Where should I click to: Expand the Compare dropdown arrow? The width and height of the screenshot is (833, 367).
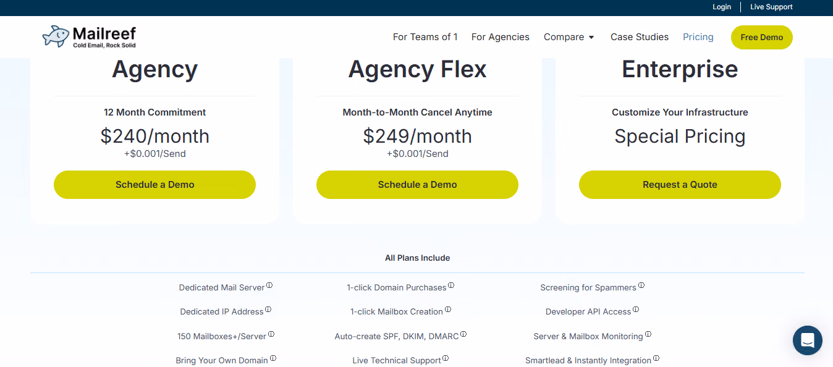pos(591,38)
